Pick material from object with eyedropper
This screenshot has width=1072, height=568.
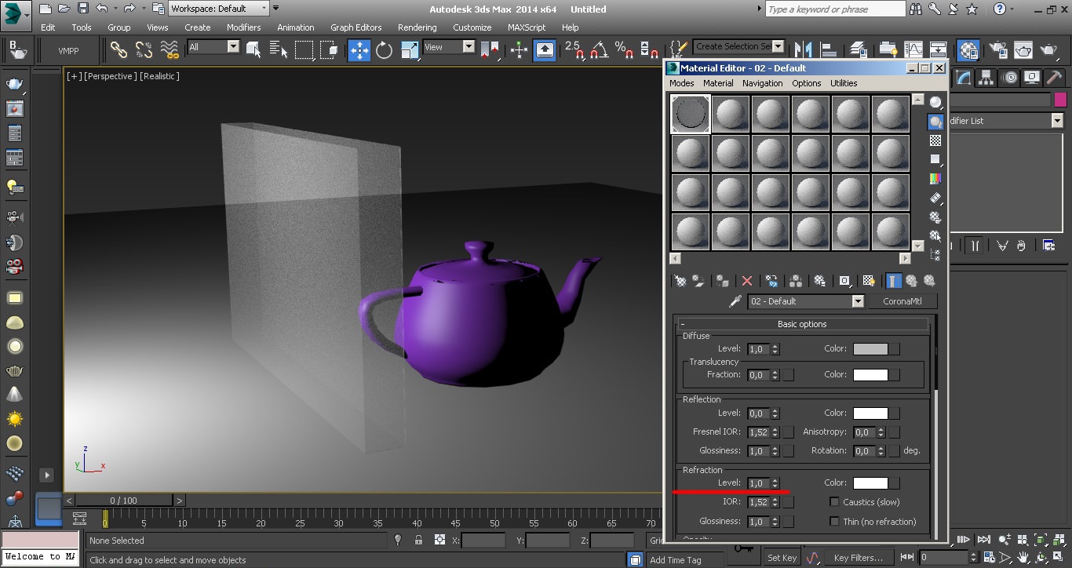(x=735, y=301)
